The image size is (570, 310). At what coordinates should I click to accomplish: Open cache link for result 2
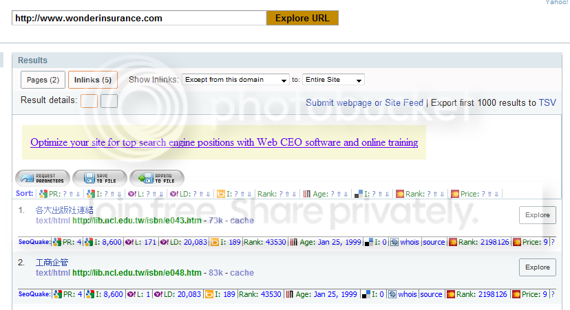click(242, 273)
